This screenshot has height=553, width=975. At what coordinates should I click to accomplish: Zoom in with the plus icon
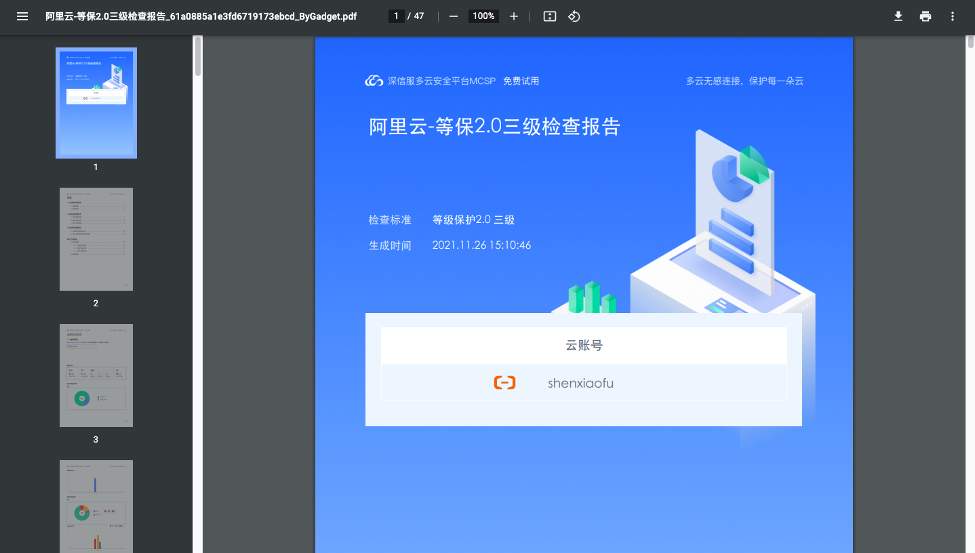(514, 16)
